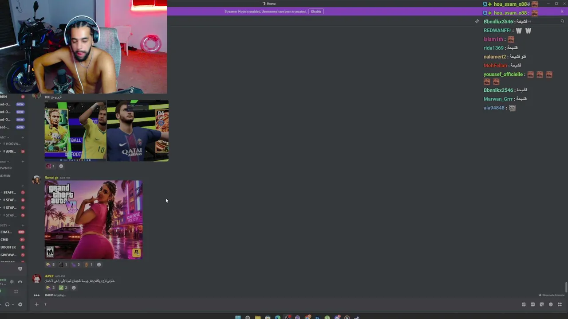Click REDWANFFr in stream chat overlay
Screen dimensions: 568x319
tap(497, 31)
